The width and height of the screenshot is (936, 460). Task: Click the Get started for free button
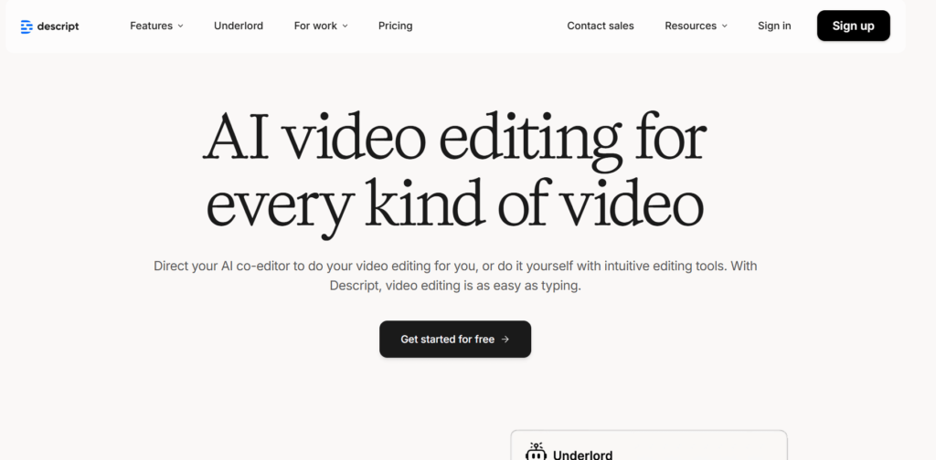click(454, 340)
